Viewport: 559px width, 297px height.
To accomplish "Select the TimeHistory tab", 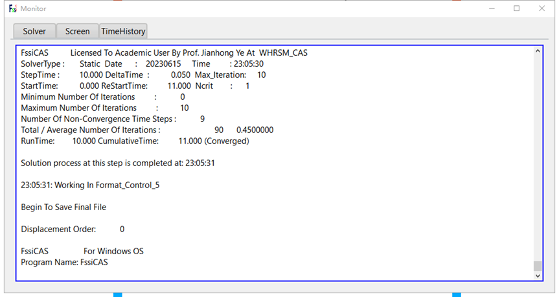I will coord(123,31).
